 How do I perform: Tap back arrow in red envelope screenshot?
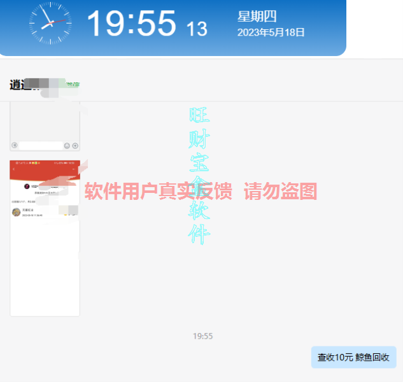pos(13,170)
